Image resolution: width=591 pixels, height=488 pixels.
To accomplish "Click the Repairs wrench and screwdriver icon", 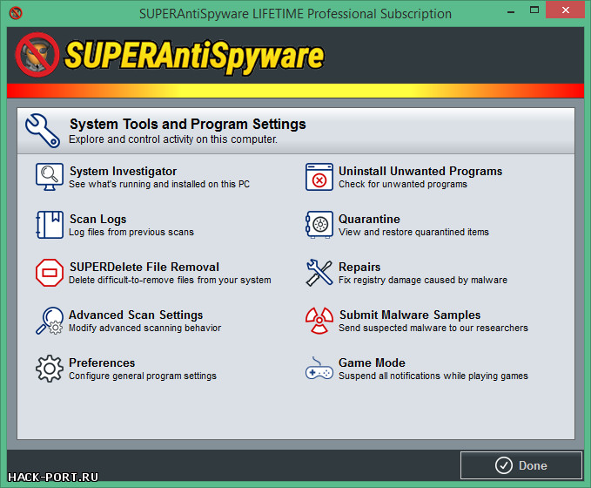I will (x=319, y=273).
